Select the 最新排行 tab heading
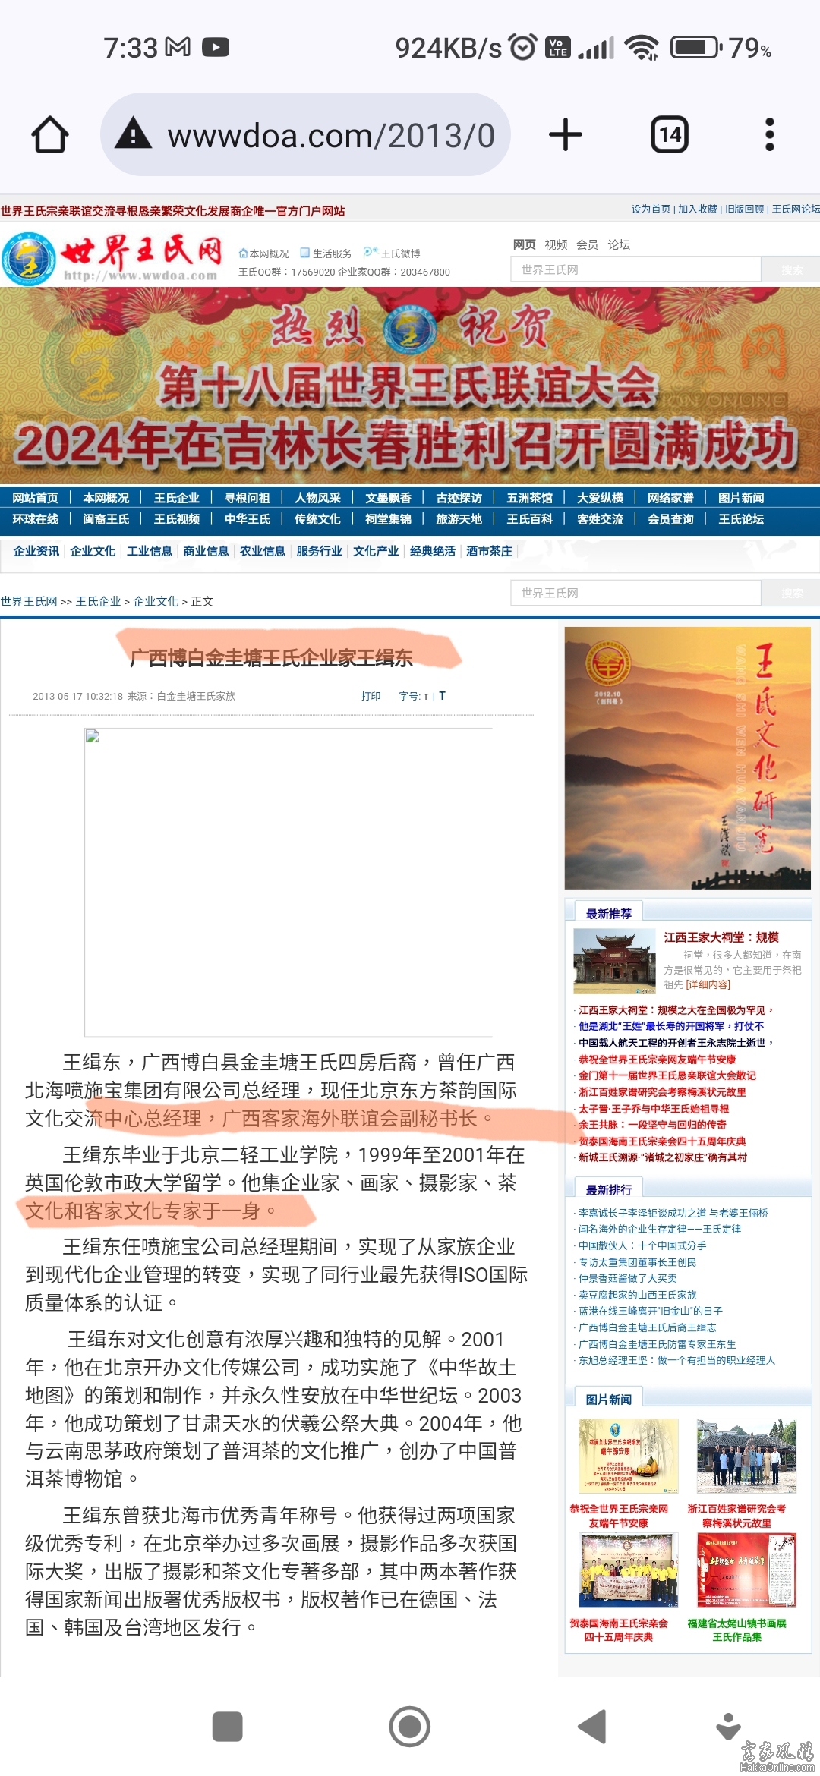 pos(608,1189)
